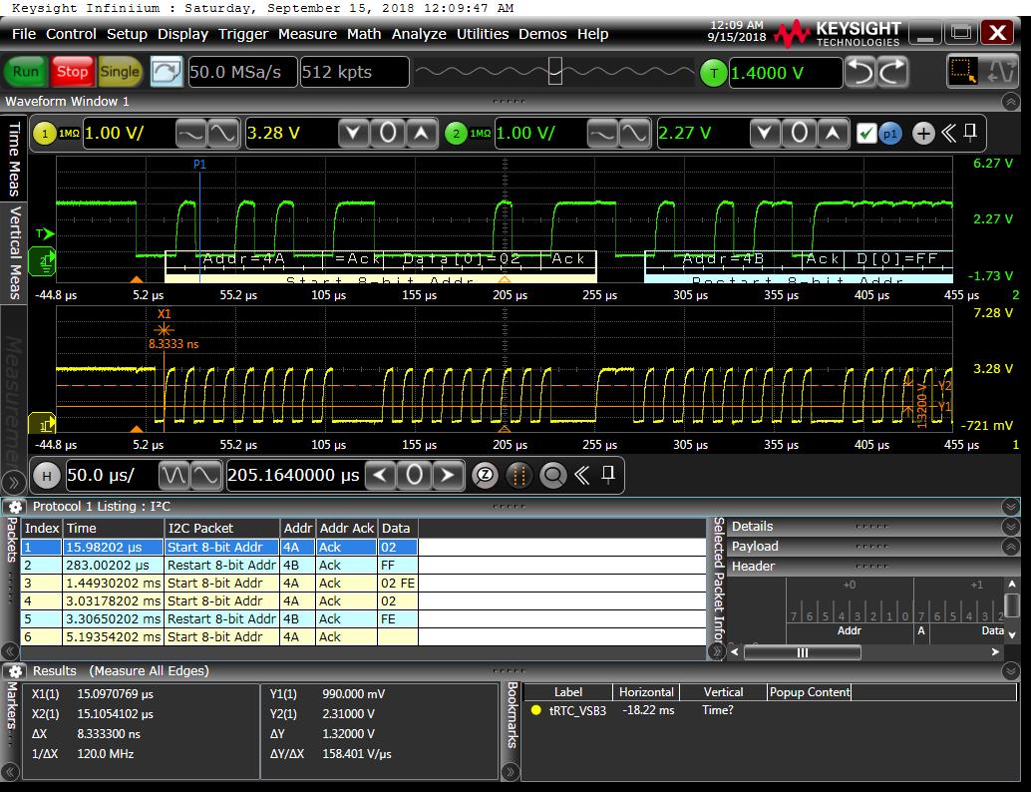The width and height of the screenshot is (1031, 792).
Task: Click the yellow dot beside tRTC_VSB3
Action: [x=535, y=710]
